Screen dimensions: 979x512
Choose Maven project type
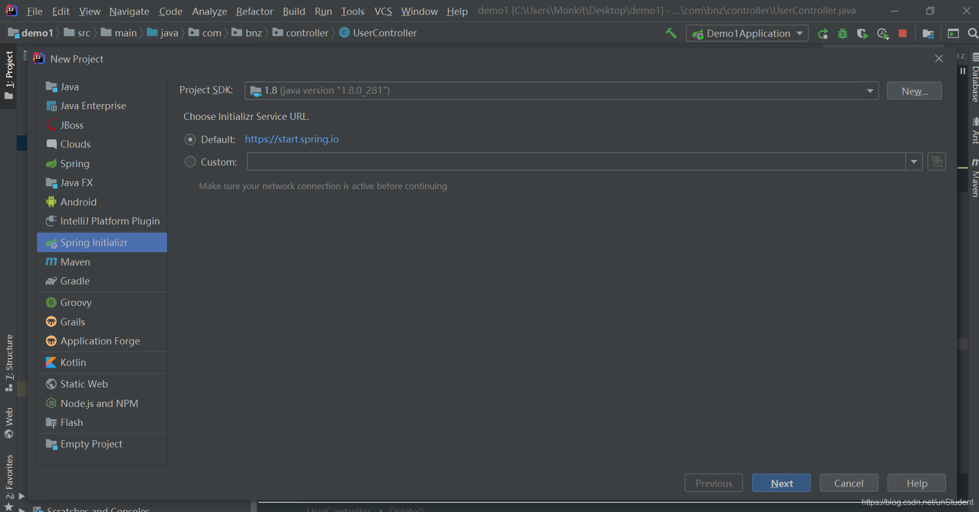pos(102,262)
